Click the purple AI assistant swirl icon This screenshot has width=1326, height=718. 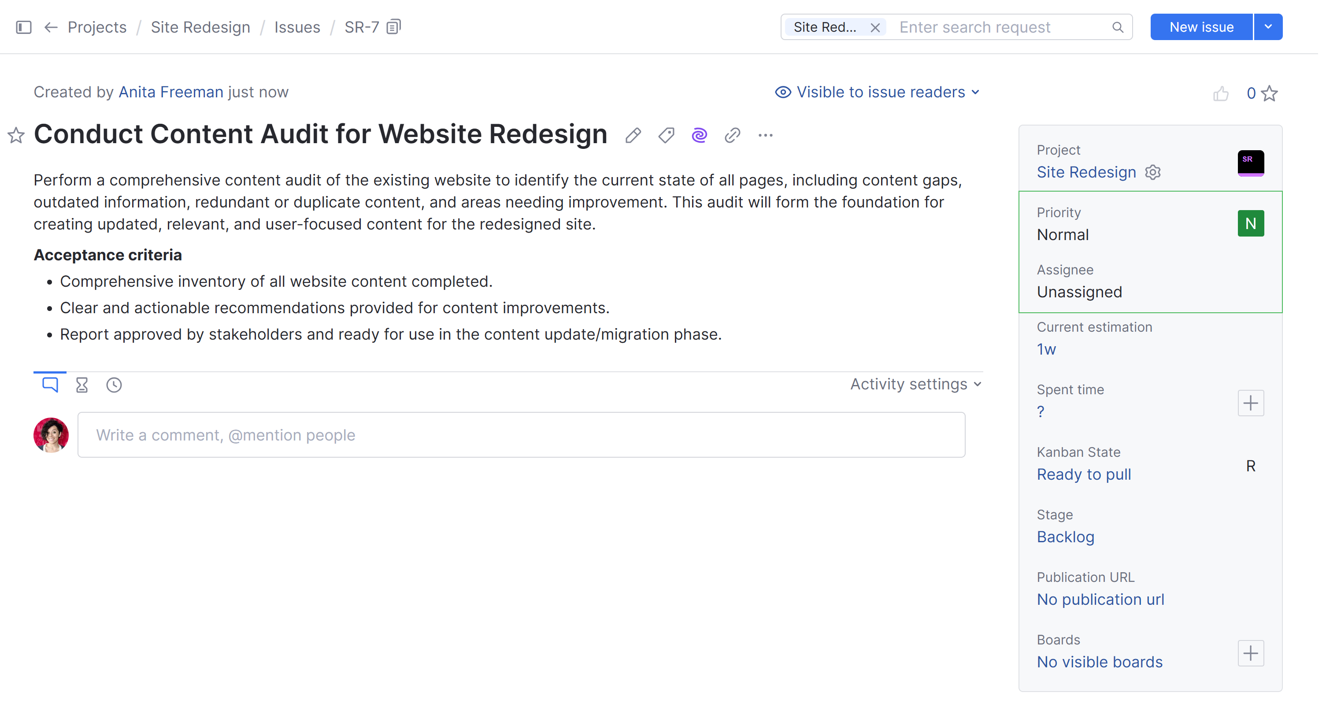click(699, 135)
